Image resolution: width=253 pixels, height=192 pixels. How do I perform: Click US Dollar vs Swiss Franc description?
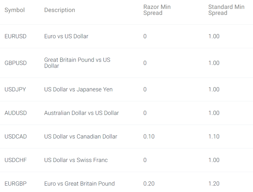pyautogui.click(x=76, y=160)
